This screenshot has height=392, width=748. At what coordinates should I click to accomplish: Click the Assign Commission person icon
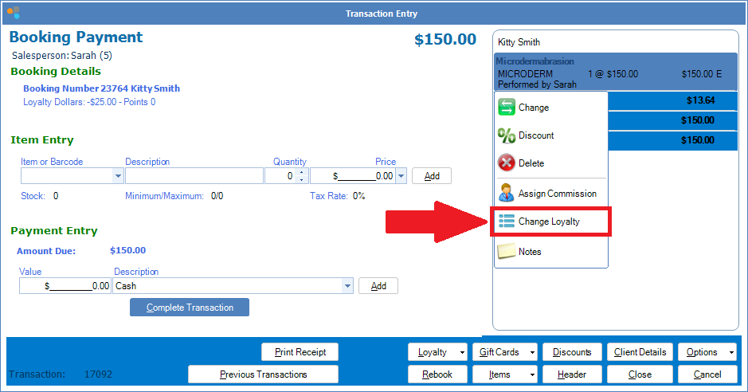point(507,194)
